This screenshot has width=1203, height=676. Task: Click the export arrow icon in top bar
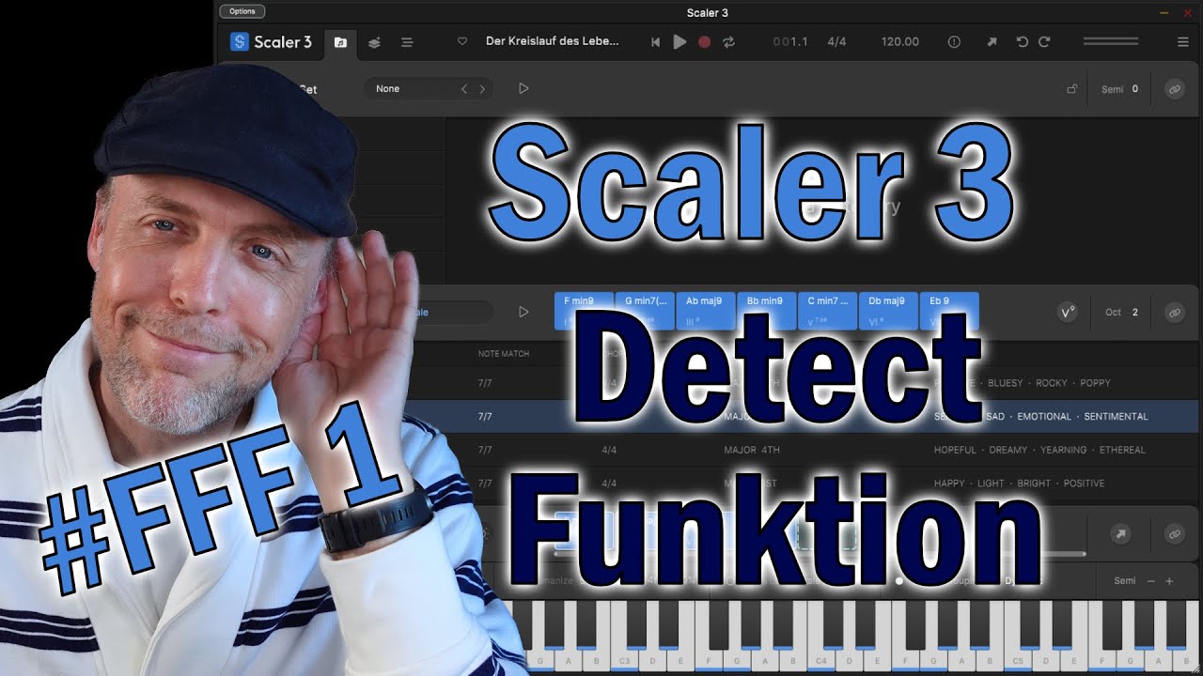pyautogui.click(x=992, y=42)
